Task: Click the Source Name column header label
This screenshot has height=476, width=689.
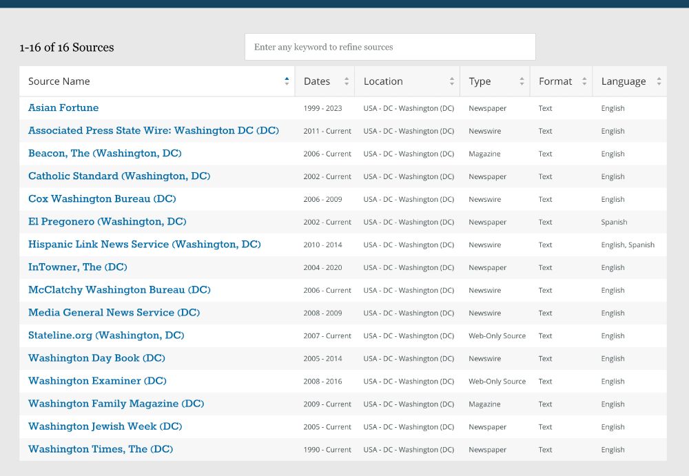Action: [59, 81]
